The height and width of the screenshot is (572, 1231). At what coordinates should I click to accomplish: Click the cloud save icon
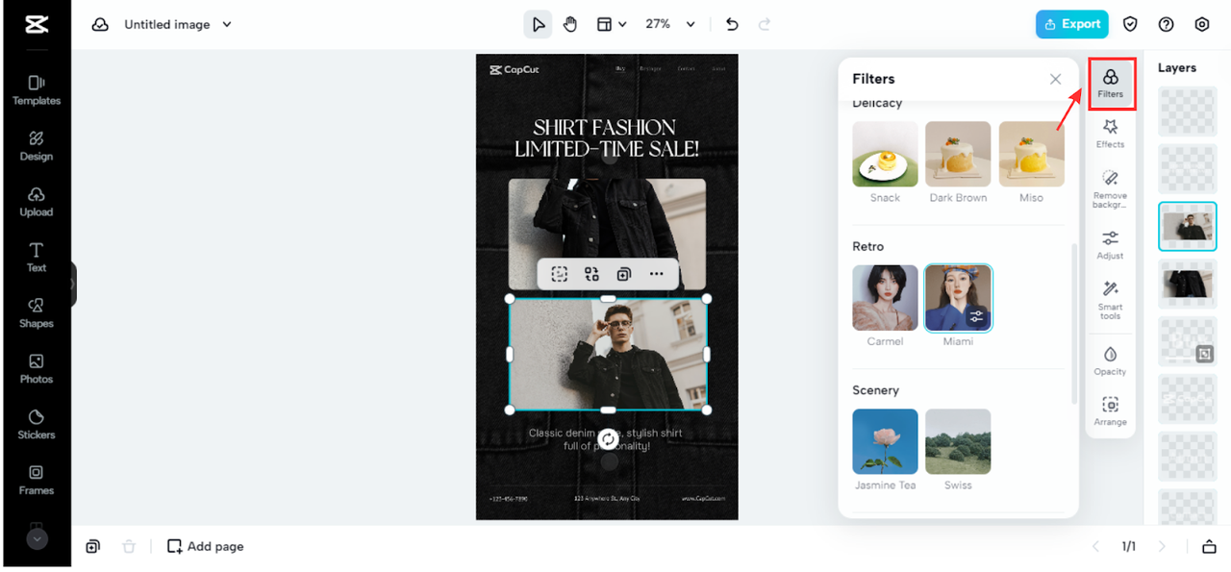pos(100,25)
